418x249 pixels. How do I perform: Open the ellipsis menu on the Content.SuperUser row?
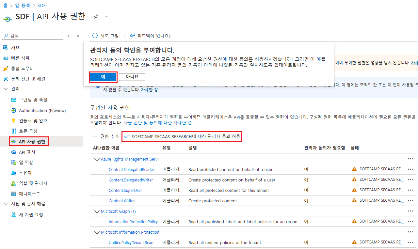coord(410,190)
